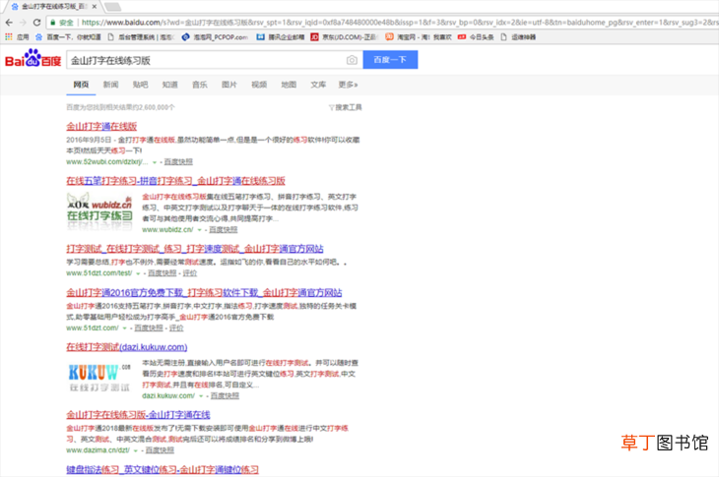The height and width of the screenshot is (477, 719).
Task: Open the 百度一下,你就知道 bookmark
Action: point(68,37)
